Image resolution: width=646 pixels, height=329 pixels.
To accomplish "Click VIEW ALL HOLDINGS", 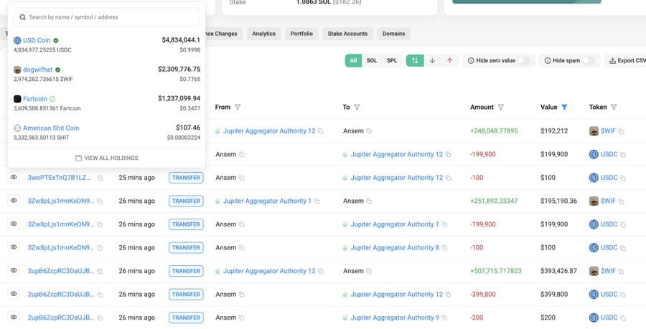I will [x=106, y=158].
